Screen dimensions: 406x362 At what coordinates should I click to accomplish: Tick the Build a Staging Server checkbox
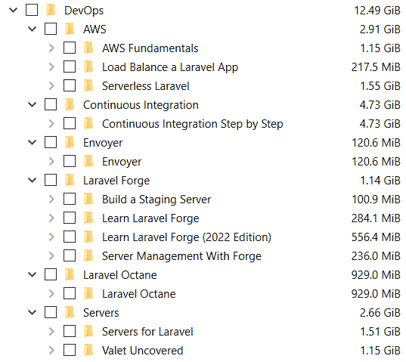click(70, 199)
